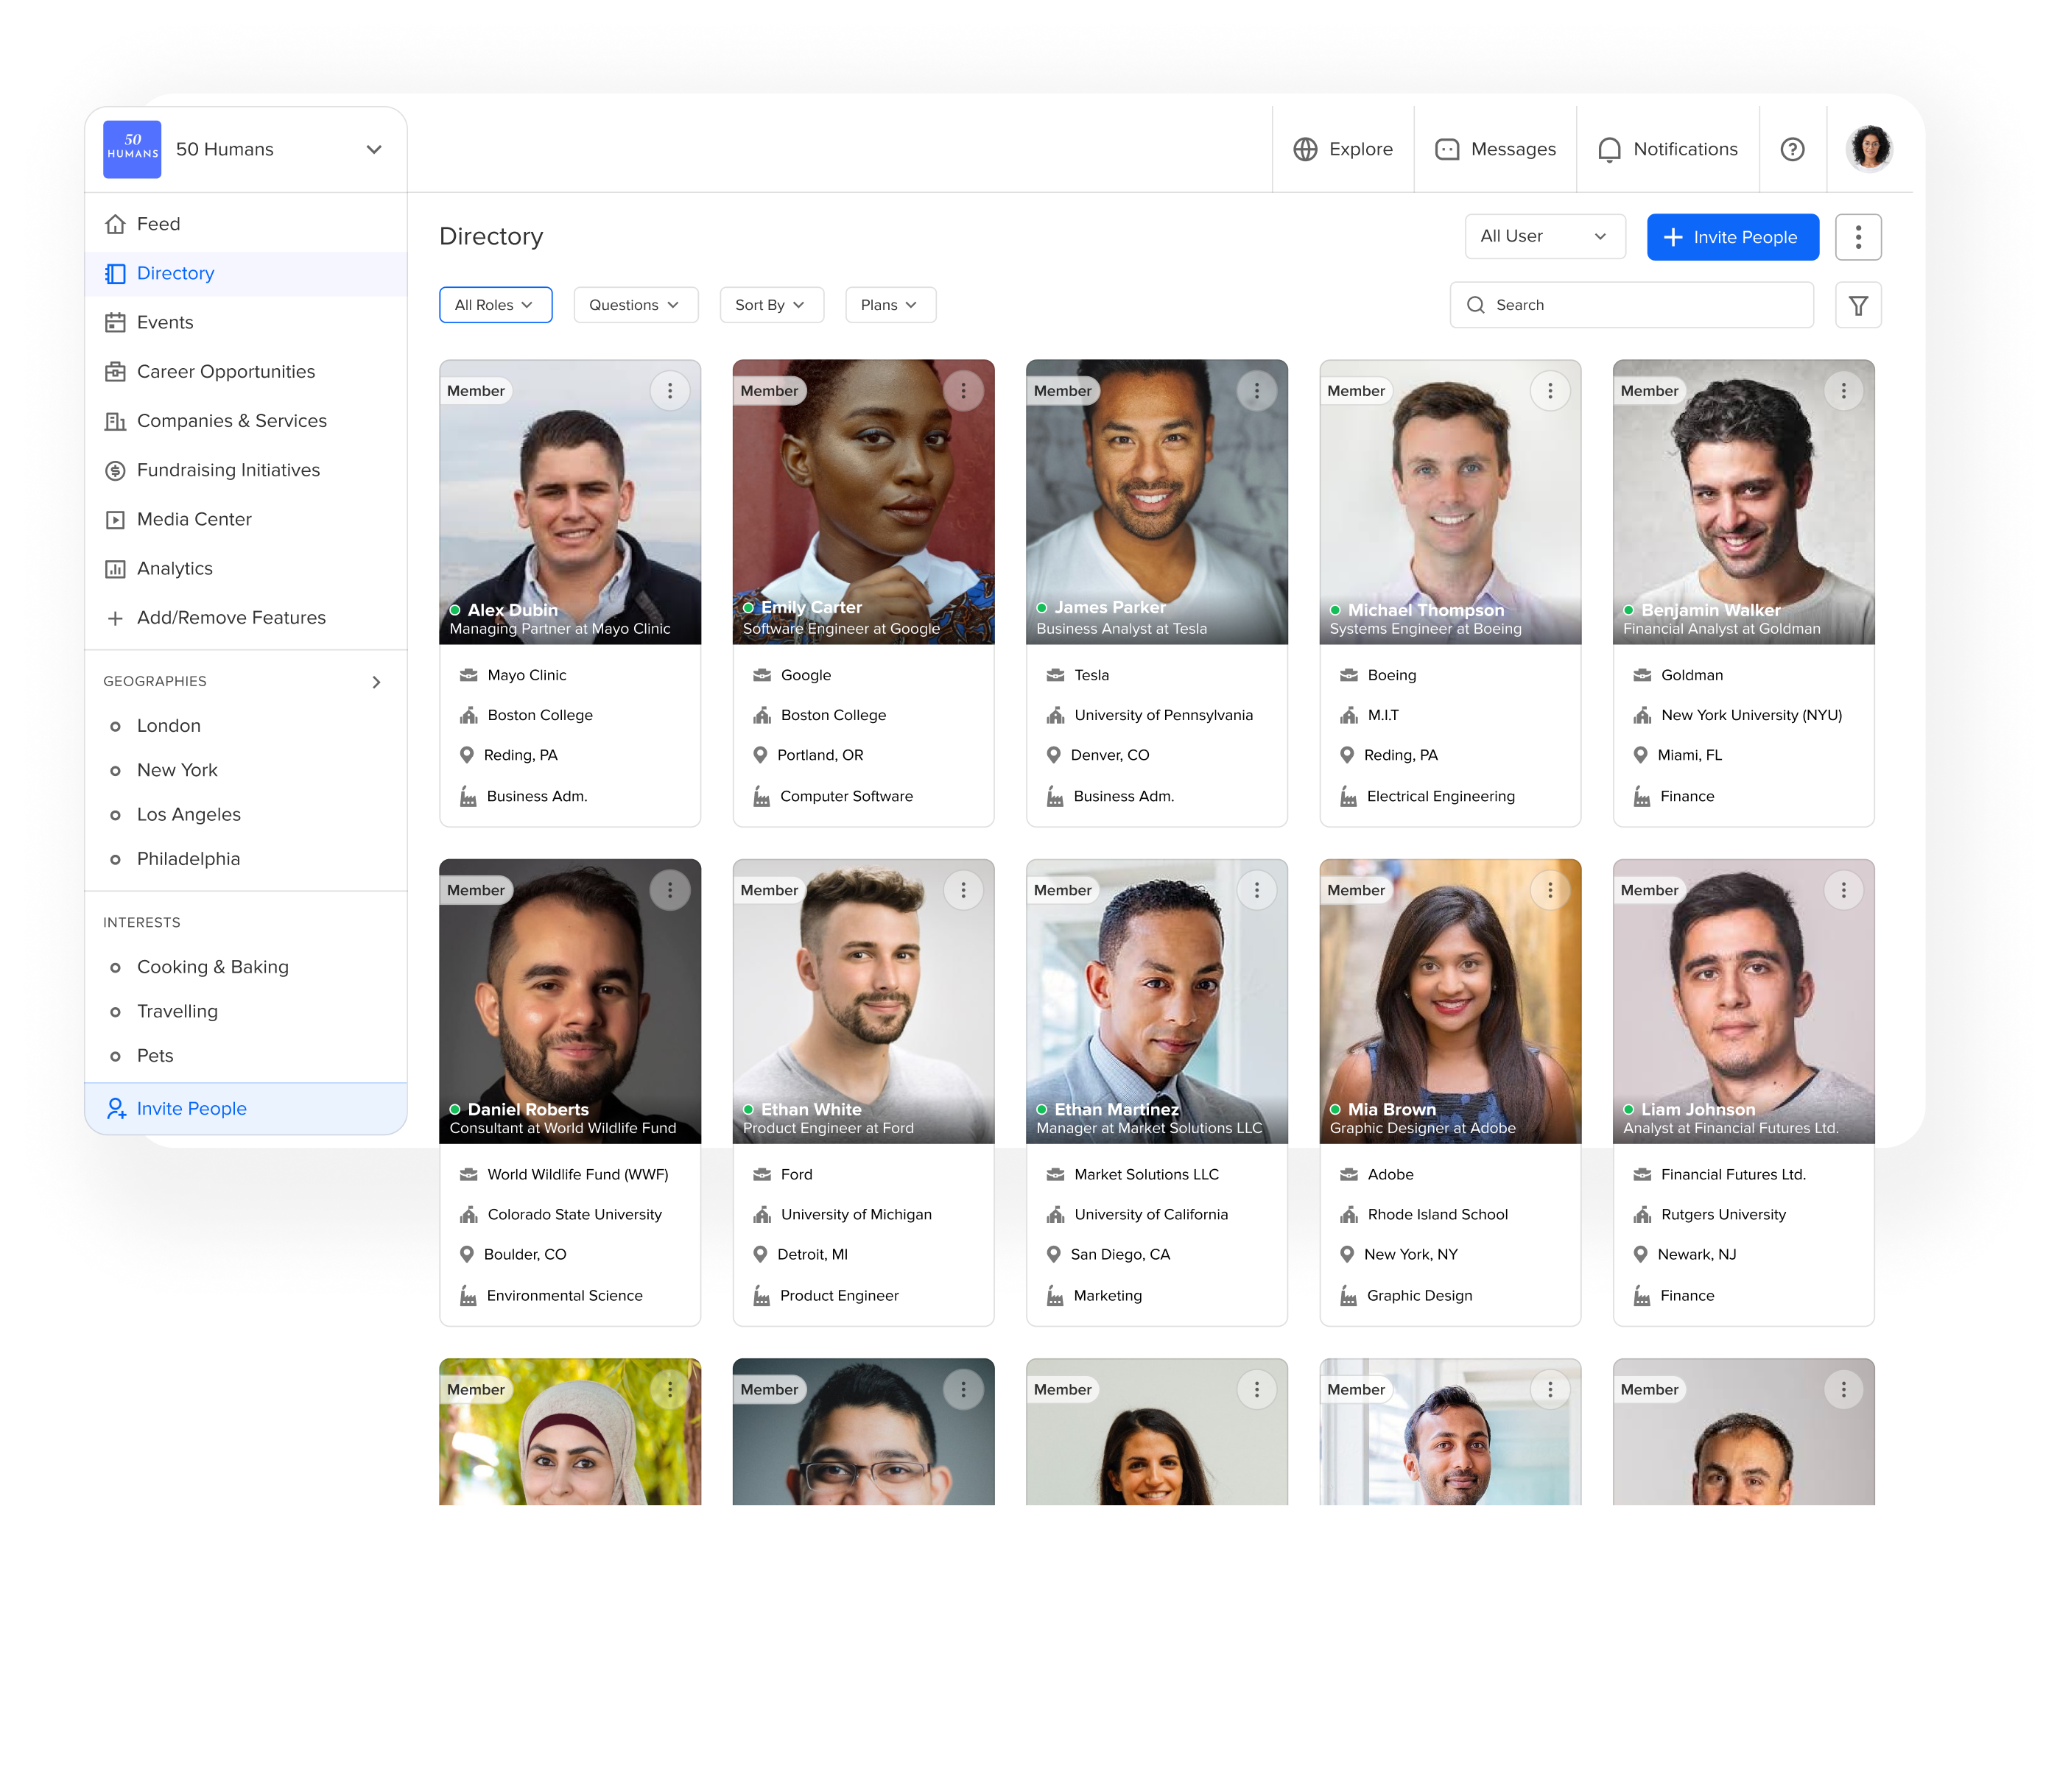
Task: Select the Travelling interest
Action: coord(176,1012)
